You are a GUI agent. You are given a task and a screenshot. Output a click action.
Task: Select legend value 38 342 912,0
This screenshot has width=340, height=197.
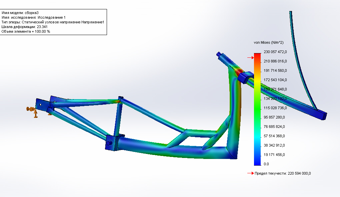coord(274,145)
